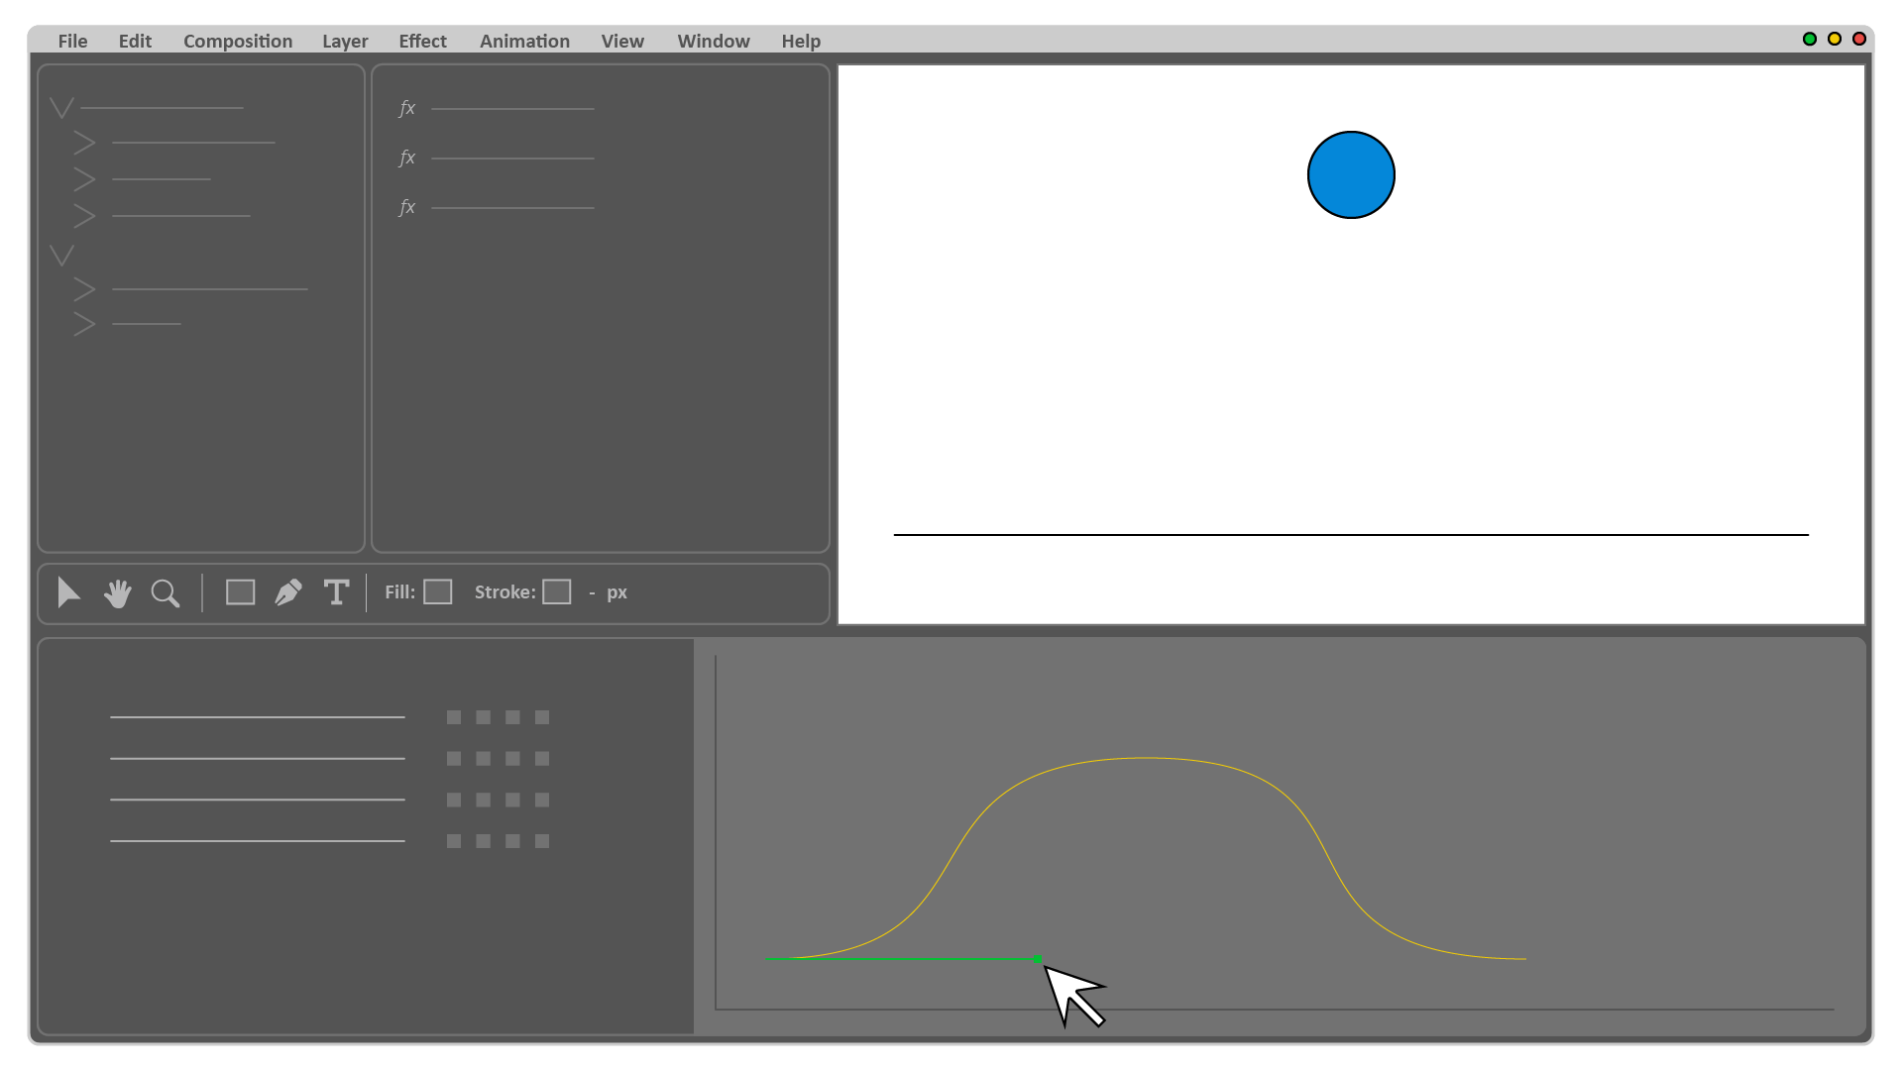Image resolution: width=1903 pixels, height=1070 pixels.
Task: Click the first fx effect icon
Action: (x=406, y=108)
